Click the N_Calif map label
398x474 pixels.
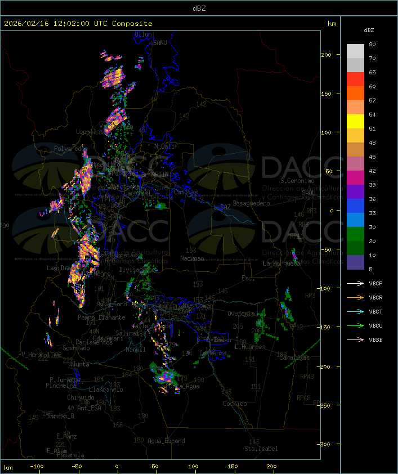coord(166,146)
